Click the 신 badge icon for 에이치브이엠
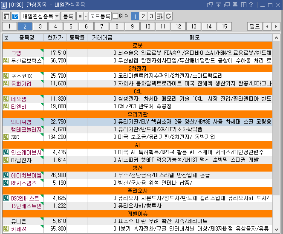Screen dimensions: 283x234 6,175
